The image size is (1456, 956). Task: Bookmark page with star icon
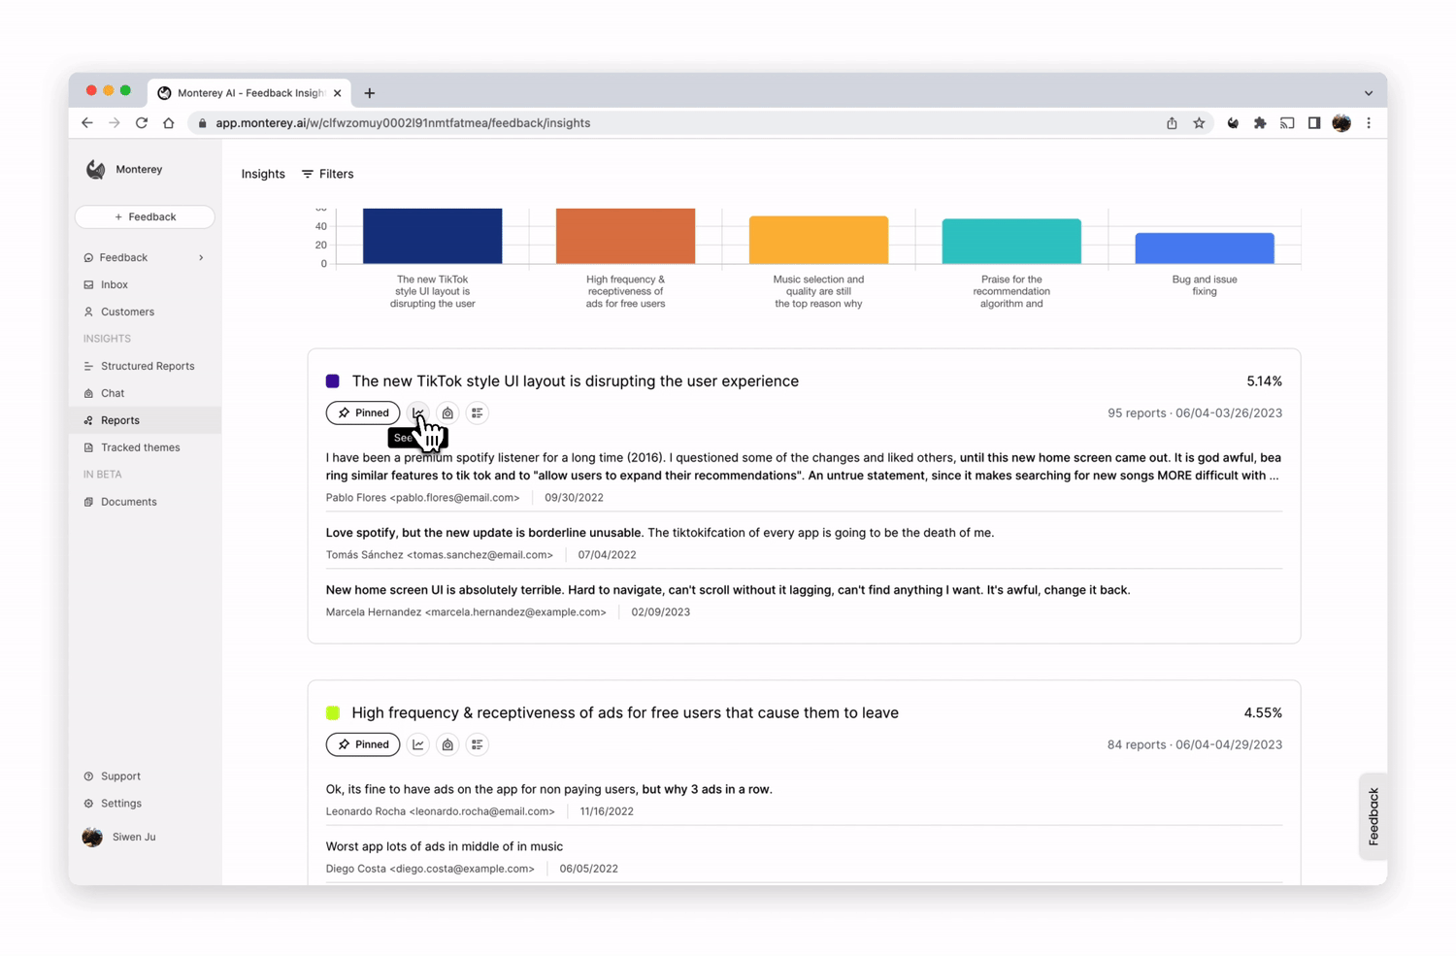(1199, 123)
